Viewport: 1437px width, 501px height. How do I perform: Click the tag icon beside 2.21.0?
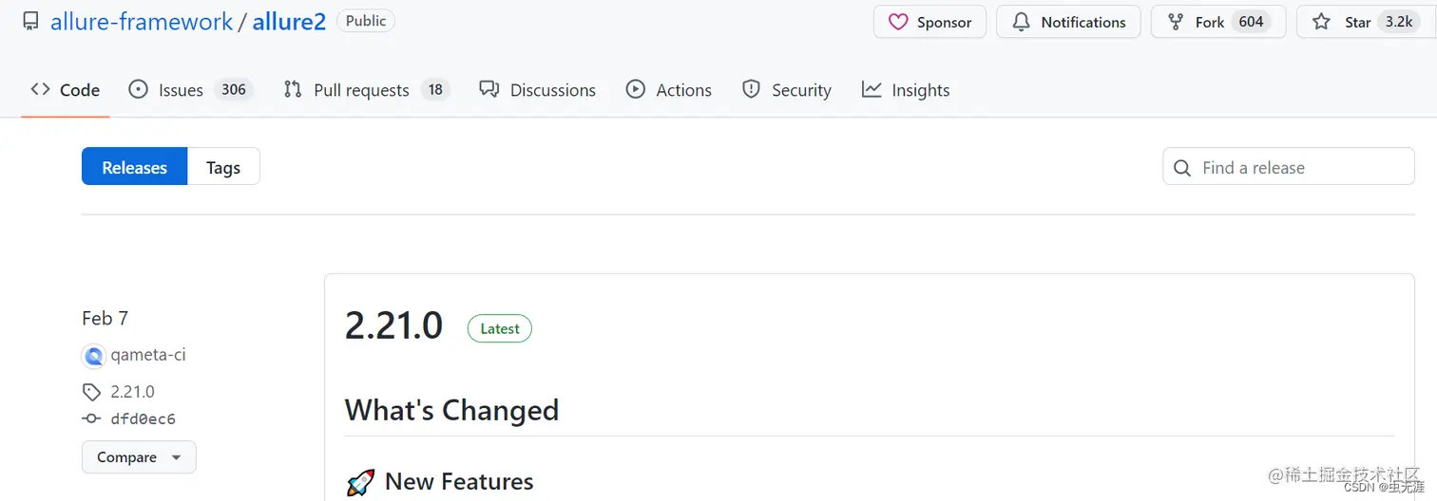(x=91, y=392)
